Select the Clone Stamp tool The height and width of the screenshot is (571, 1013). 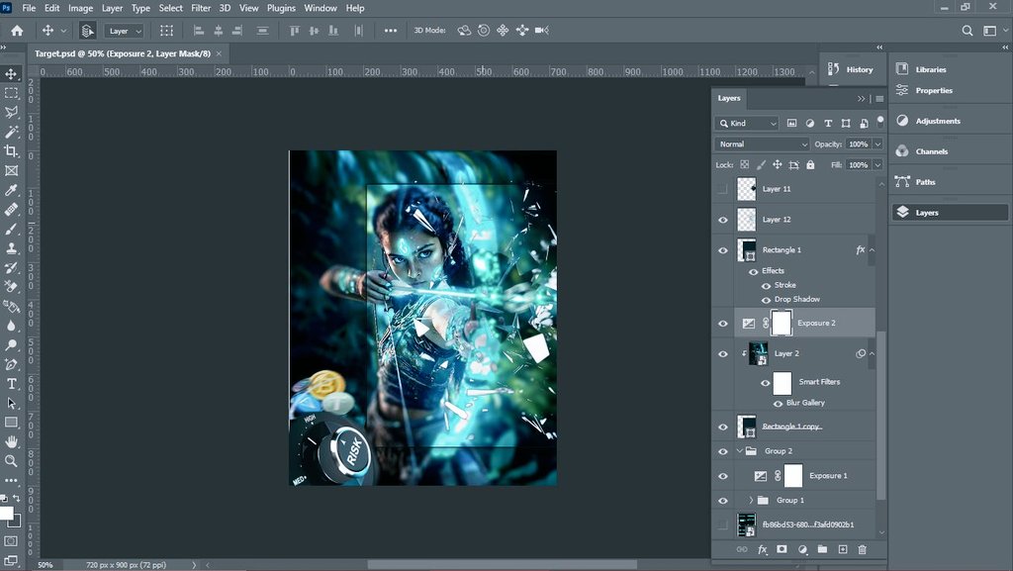coord(14,246)
